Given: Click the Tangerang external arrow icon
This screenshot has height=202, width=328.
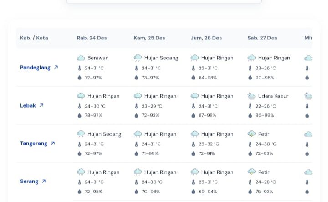Looking at the screenshot, I should [53, 143].
